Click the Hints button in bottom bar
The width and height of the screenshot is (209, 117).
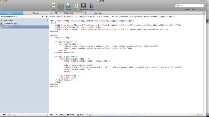click(x=71, y=115)
